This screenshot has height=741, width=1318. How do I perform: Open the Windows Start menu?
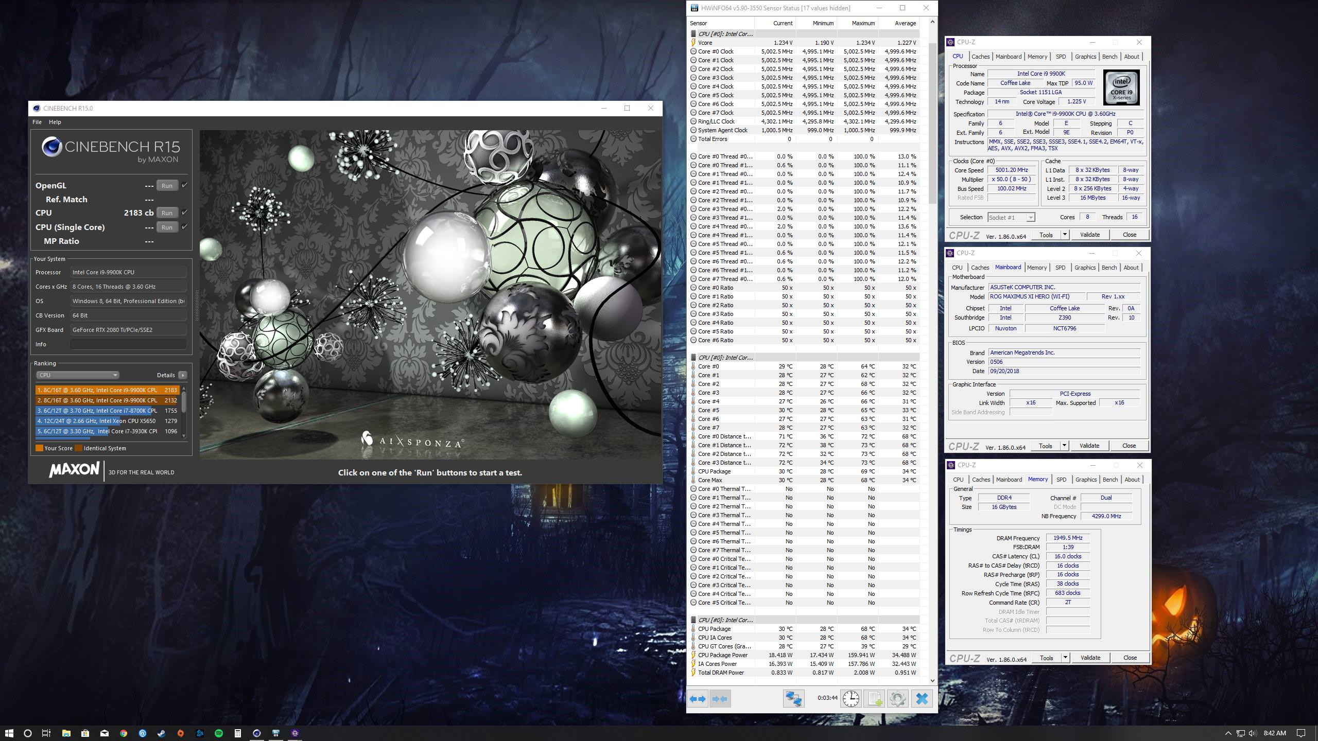point(9,733)
